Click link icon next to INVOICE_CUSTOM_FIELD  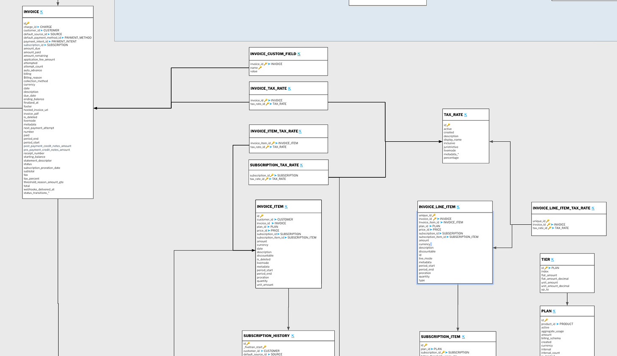click(x=299, y=54)
